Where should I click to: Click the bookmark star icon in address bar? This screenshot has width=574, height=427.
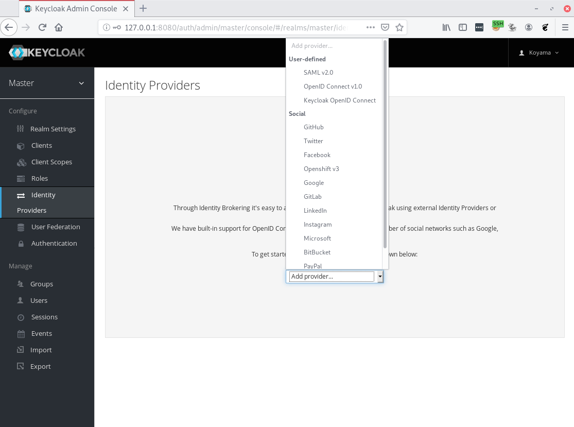click(x=399, y=27)
